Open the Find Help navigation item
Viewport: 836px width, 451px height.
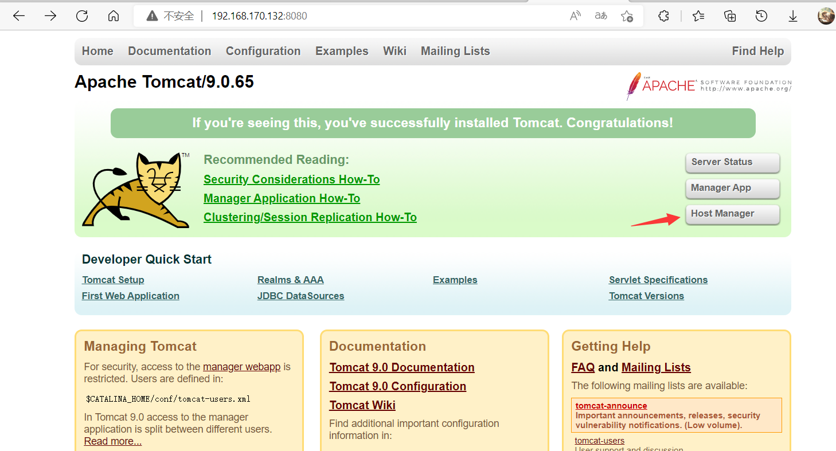(x=757, y=51)
